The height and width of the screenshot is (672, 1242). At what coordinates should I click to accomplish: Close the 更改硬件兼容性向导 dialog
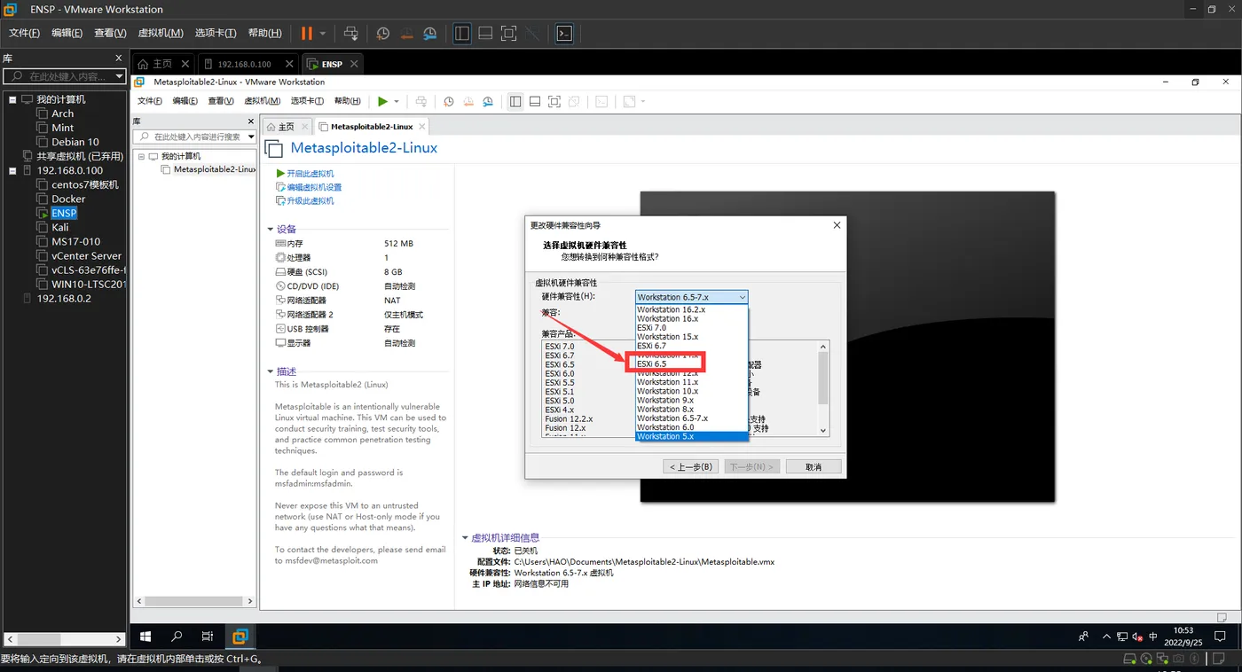click(x=837, y=225)
